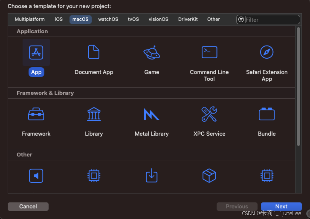This screenshot has width=310, height=219.
Task: Select the XPC Service tools icon
Action: (209, 114)
